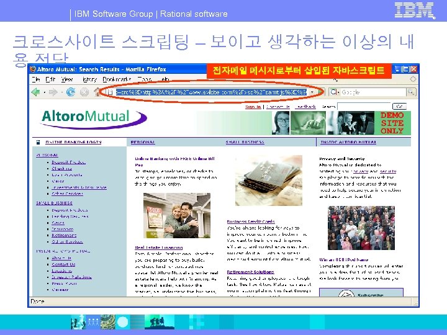
Task: Open the address bar URL history dropdown
Action: coord(312,92)
